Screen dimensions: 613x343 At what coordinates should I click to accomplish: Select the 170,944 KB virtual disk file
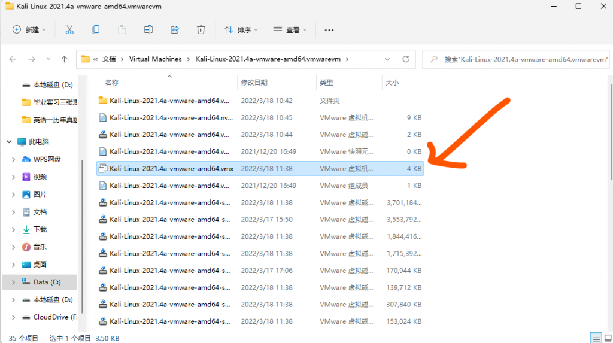[260, 271]
